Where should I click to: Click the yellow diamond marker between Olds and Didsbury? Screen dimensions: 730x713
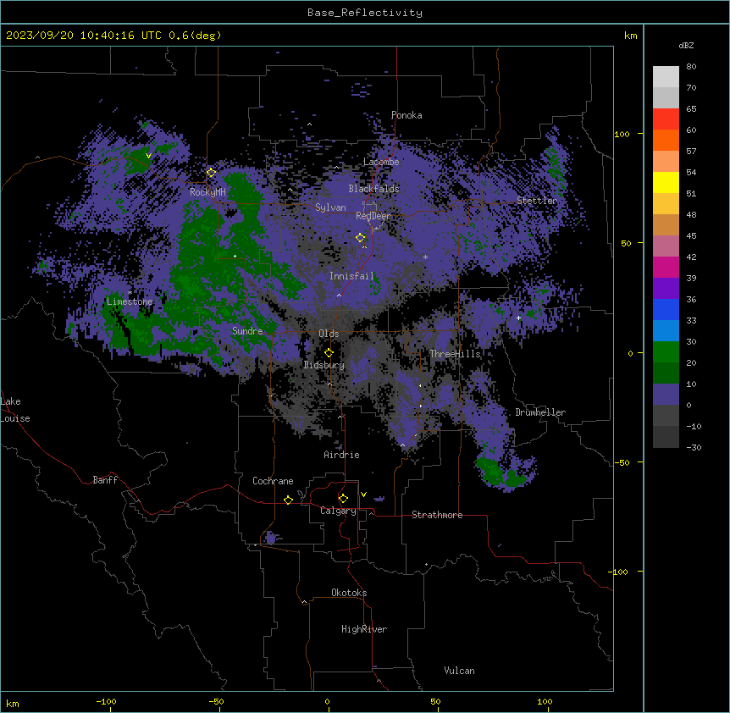329,352
